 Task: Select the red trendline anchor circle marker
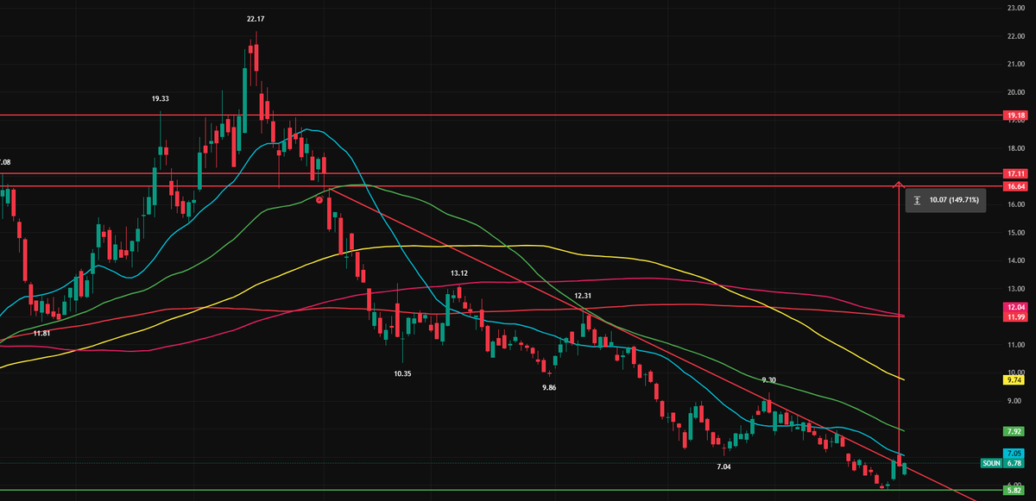[319, 199]
